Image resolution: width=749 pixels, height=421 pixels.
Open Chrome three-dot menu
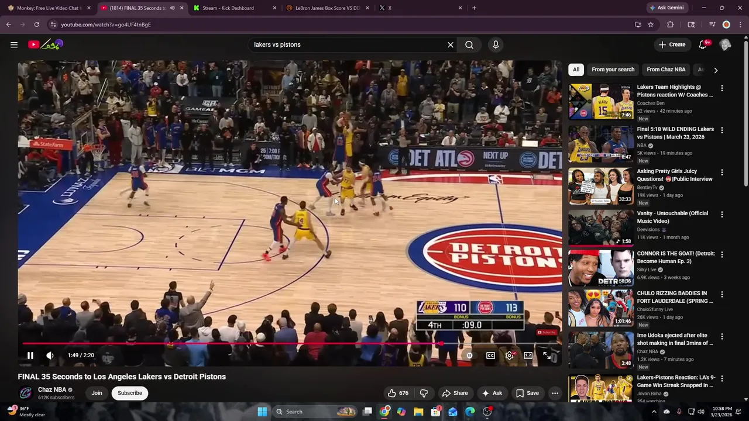pos(740,25)
